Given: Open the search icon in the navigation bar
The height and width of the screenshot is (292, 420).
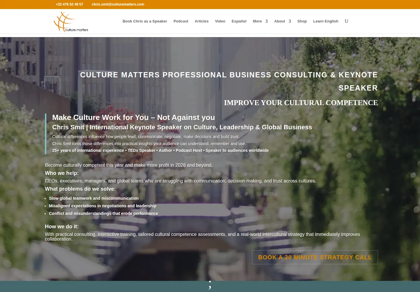Looking at the screenshot, I should [x=346, y=21].
